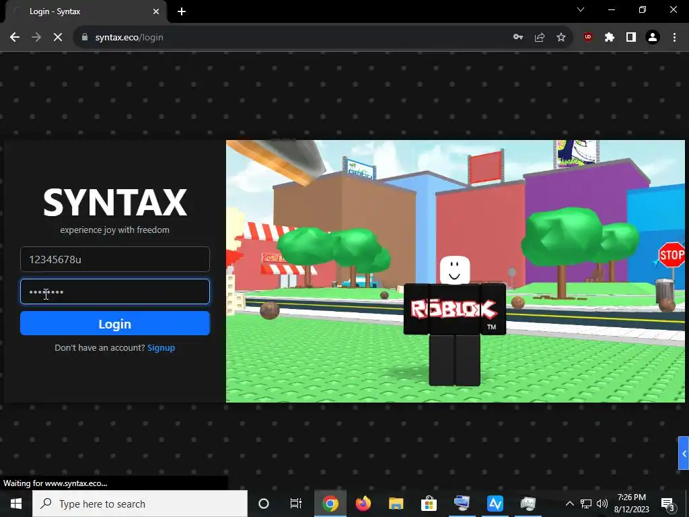689x517 pixels.
Task: Open the clock showing 7:26 PM
Action: point(631,504)
